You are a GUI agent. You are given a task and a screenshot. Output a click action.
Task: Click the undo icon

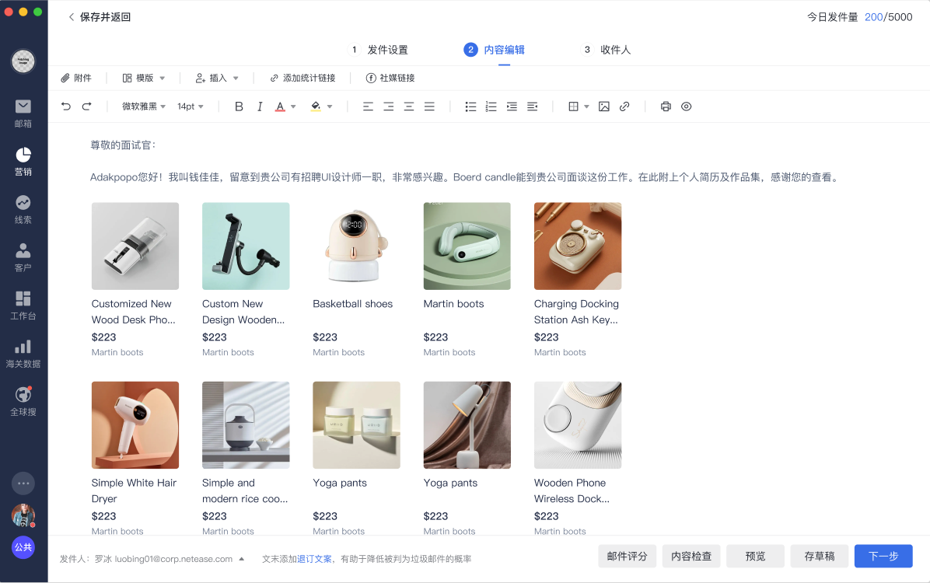click(66, 106)
